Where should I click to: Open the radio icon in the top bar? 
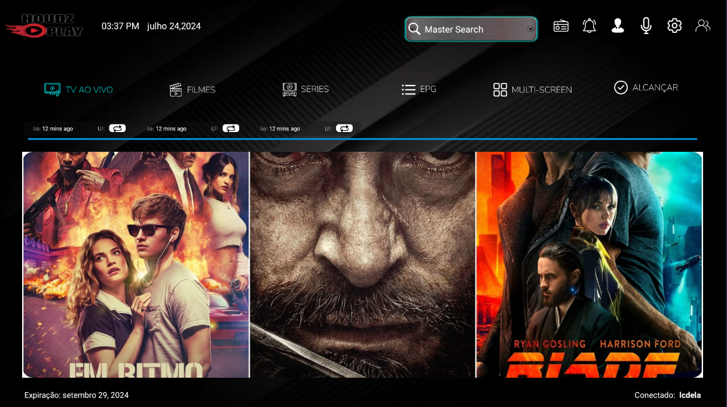click(561, 26)
